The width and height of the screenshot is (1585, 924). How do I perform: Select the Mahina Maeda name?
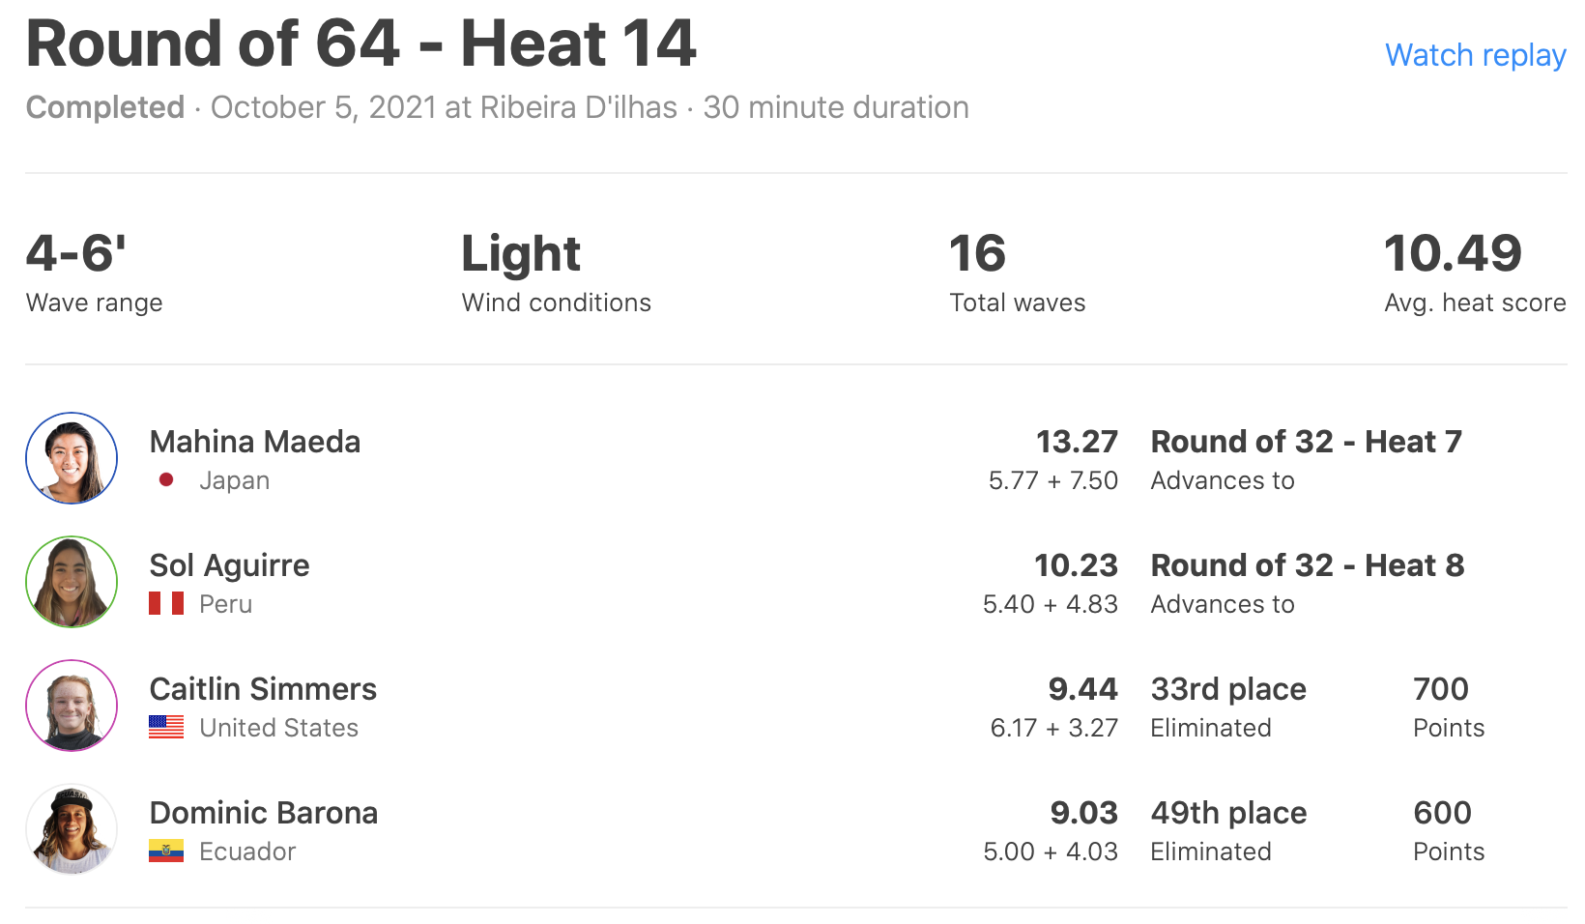coord(255,442)
